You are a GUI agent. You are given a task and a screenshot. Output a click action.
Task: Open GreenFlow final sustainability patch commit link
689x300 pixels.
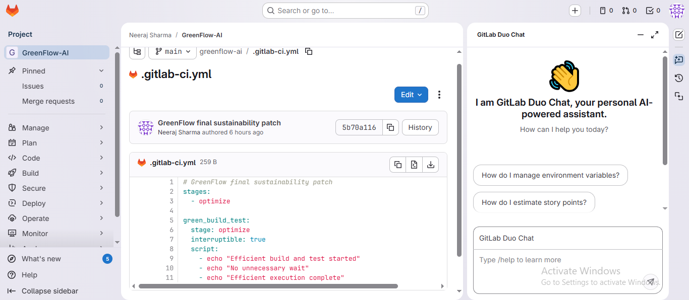(219, 123)
